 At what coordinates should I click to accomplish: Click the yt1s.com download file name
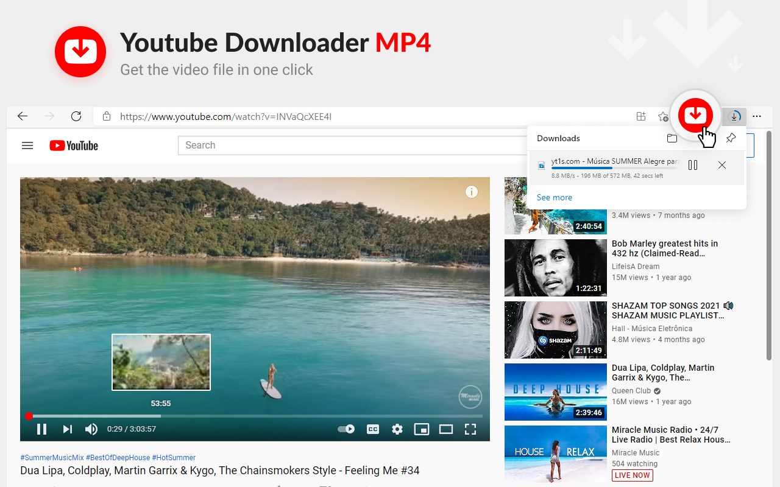(x=615, y=161)
